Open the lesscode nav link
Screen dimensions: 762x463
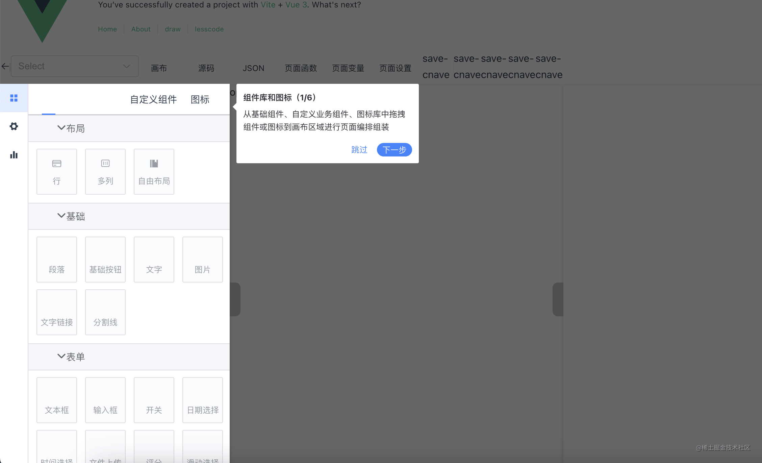[209, 29]
